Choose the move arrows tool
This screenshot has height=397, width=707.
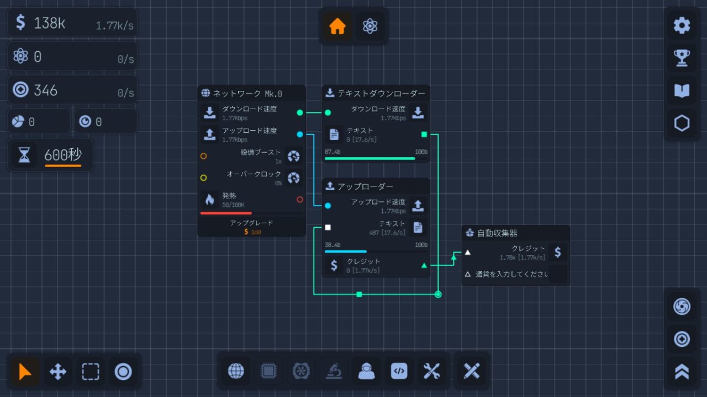(58, 372)
